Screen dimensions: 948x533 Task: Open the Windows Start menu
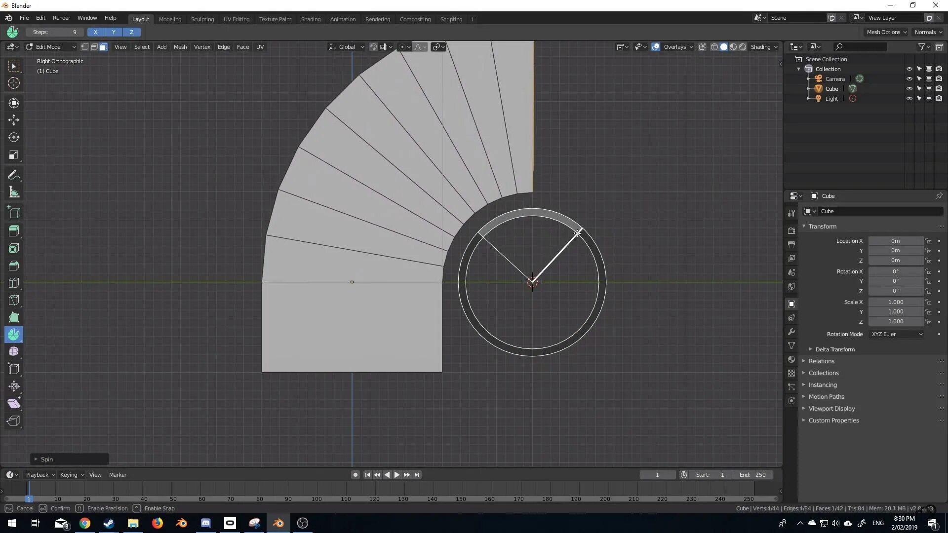12,523
